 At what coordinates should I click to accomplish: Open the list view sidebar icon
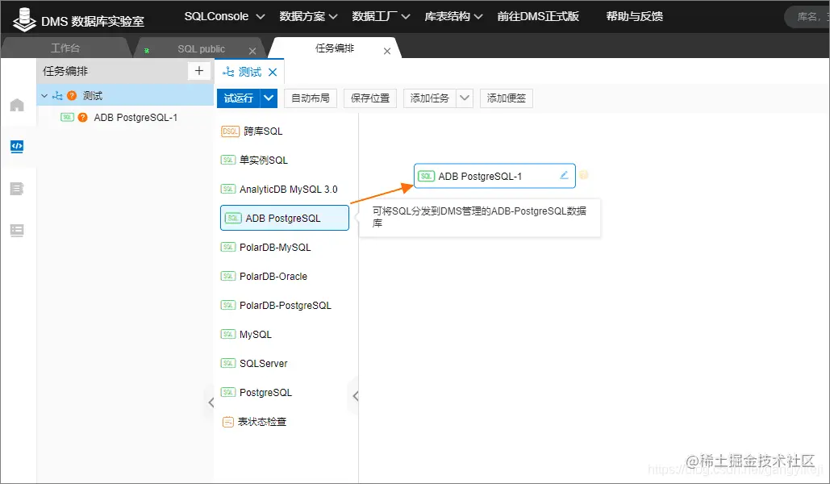coord(17,231)
